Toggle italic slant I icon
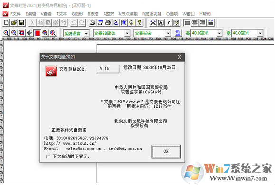Screen dimensions: 275x185 [x=169, y=23]
